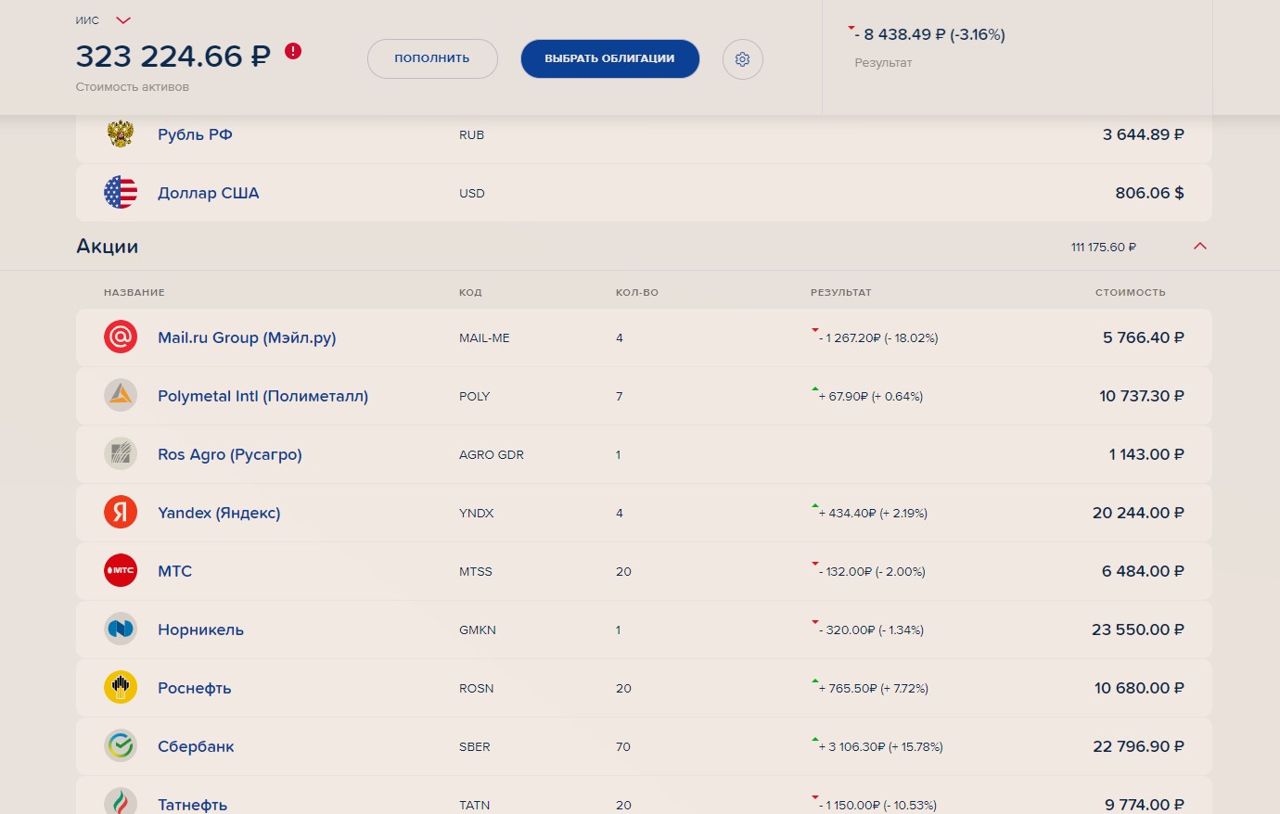Viewport: 1280px width, 814px height.
Task: Click the КОД column header
Action: (470, 292)
